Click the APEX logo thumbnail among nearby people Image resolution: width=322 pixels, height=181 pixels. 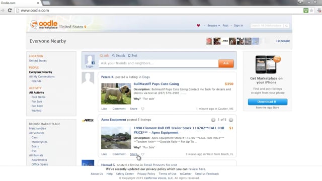(225, 41)
